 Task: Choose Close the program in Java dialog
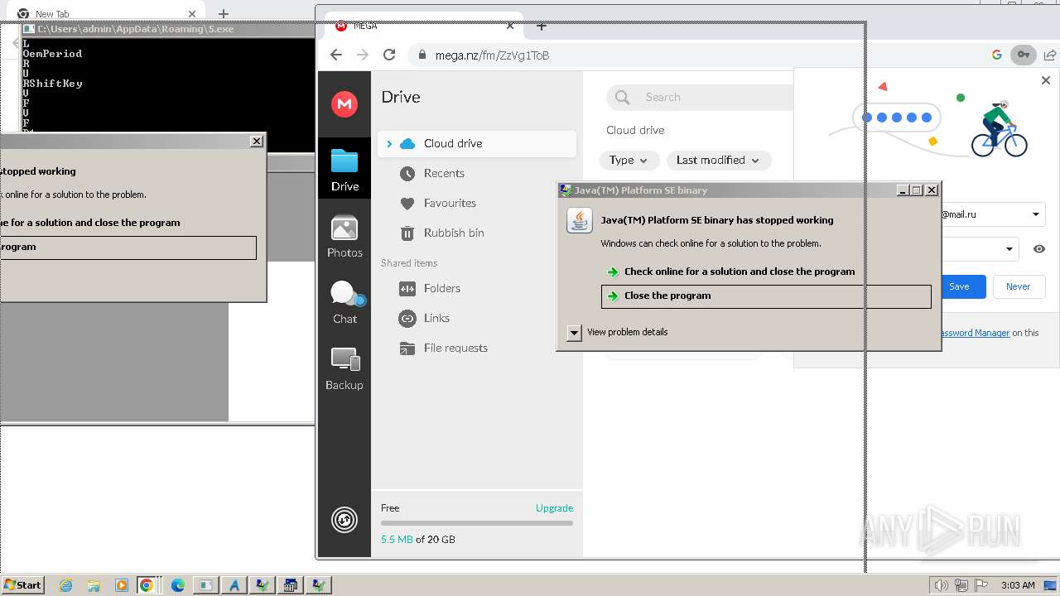pos(766,296)
